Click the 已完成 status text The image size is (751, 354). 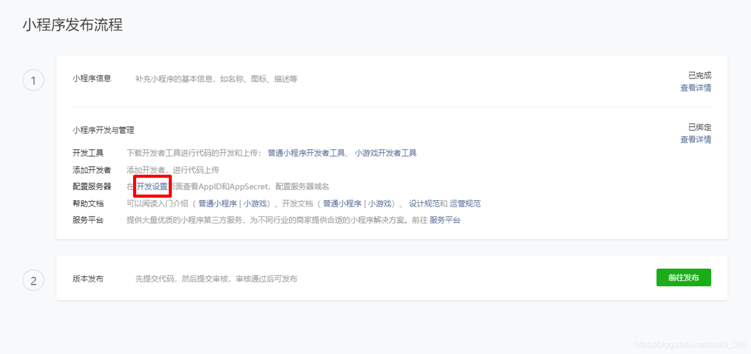700,75
